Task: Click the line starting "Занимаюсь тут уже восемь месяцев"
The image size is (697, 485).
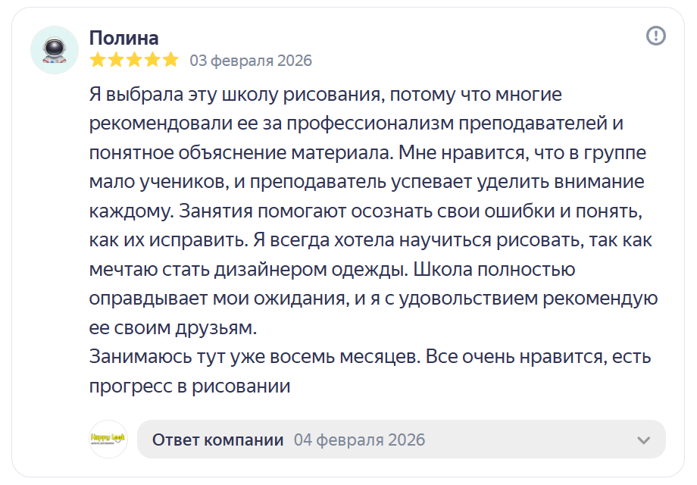Action: click(370, 356)
